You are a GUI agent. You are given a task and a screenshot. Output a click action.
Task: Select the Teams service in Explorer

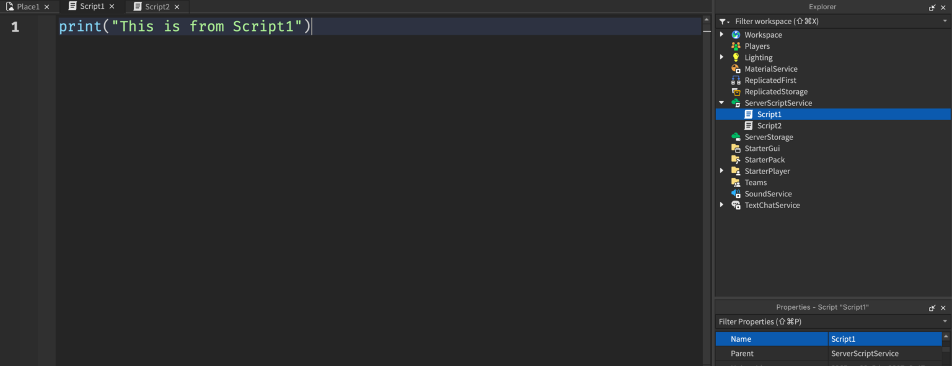pos(755,182)
